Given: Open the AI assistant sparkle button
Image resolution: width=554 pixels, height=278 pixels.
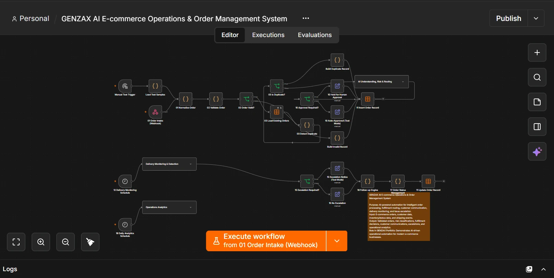Looking at the screenshot, I should click(x=537, y=151).
